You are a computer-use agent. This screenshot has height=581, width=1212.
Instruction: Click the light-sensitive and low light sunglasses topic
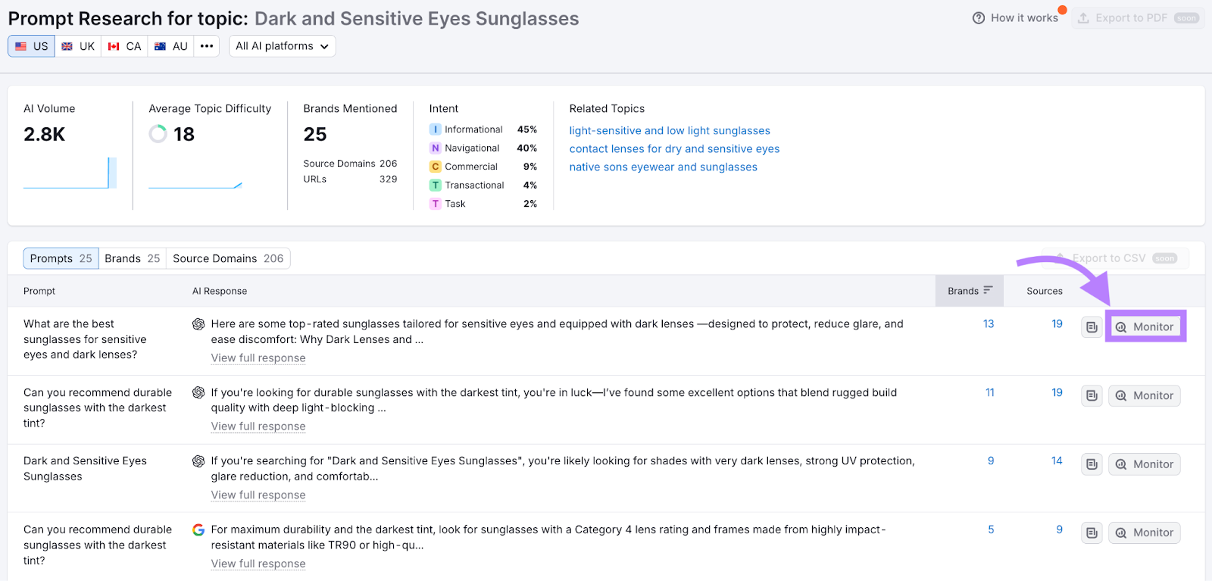[670, 130]
